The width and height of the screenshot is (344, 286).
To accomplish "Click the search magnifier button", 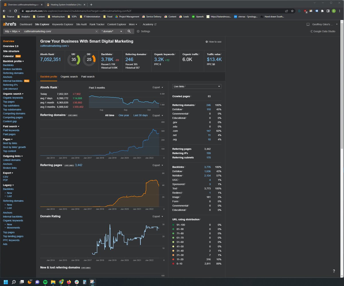I will [129, 31].
